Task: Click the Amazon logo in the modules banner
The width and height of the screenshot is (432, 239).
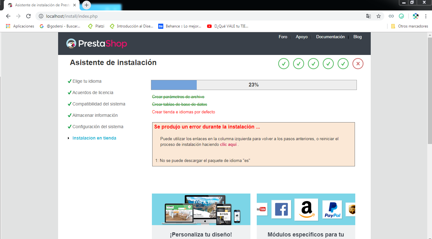Action: coord(306,210)
